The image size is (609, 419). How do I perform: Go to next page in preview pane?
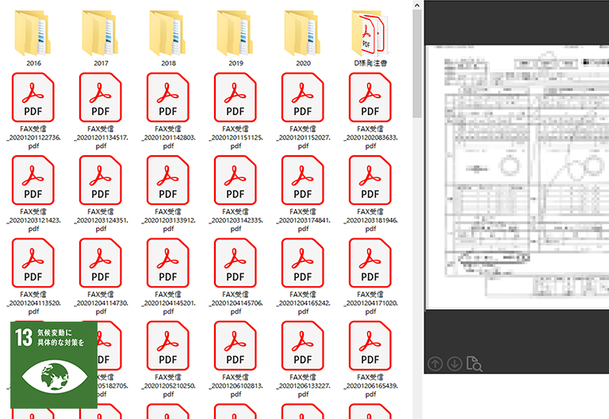point(454,364)
